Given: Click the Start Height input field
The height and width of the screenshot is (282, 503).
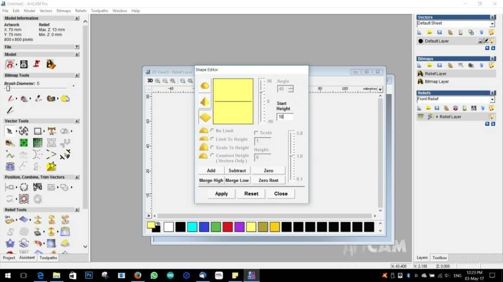Looking at the screenshot, I should (285, 117).
